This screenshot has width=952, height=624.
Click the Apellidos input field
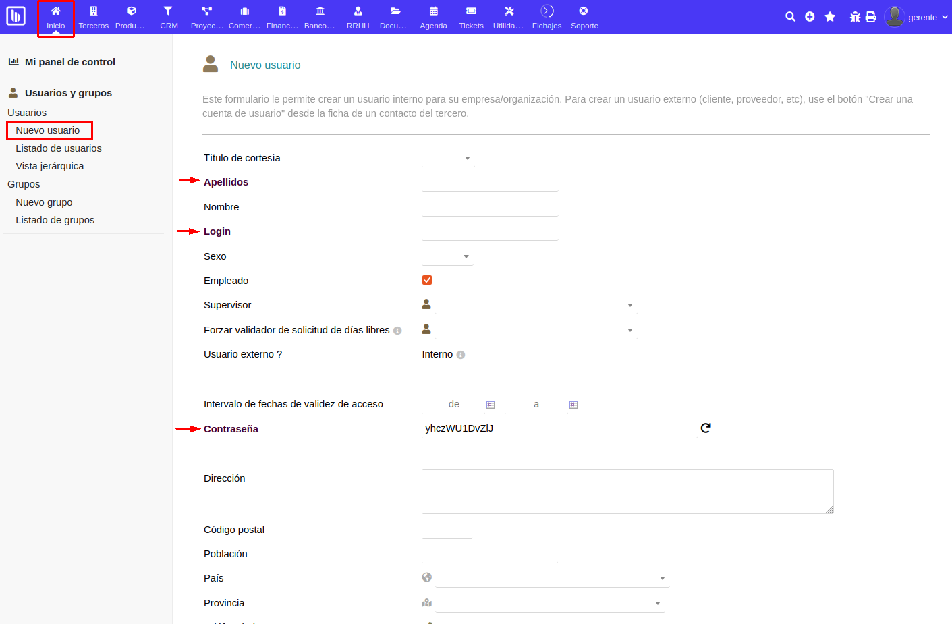490,183
